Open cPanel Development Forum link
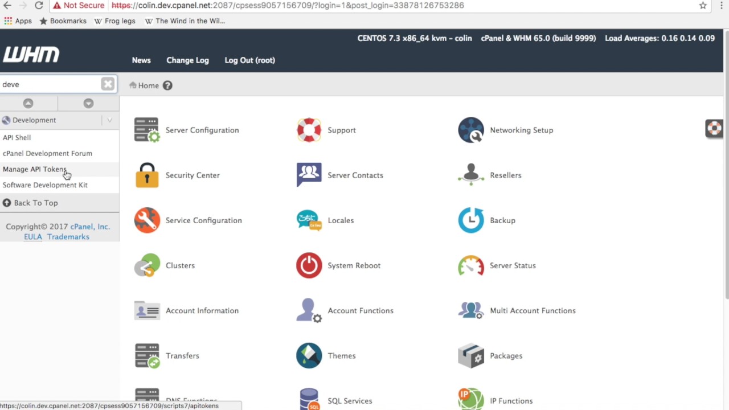 [47, 153]
